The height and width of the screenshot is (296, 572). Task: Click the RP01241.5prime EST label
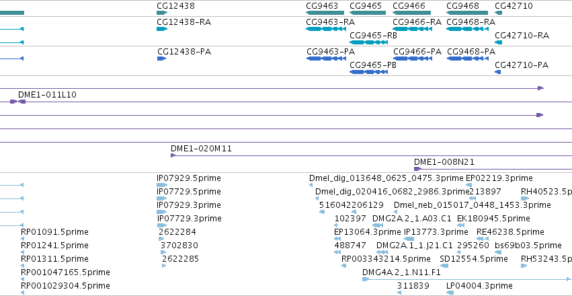point(54,246)
